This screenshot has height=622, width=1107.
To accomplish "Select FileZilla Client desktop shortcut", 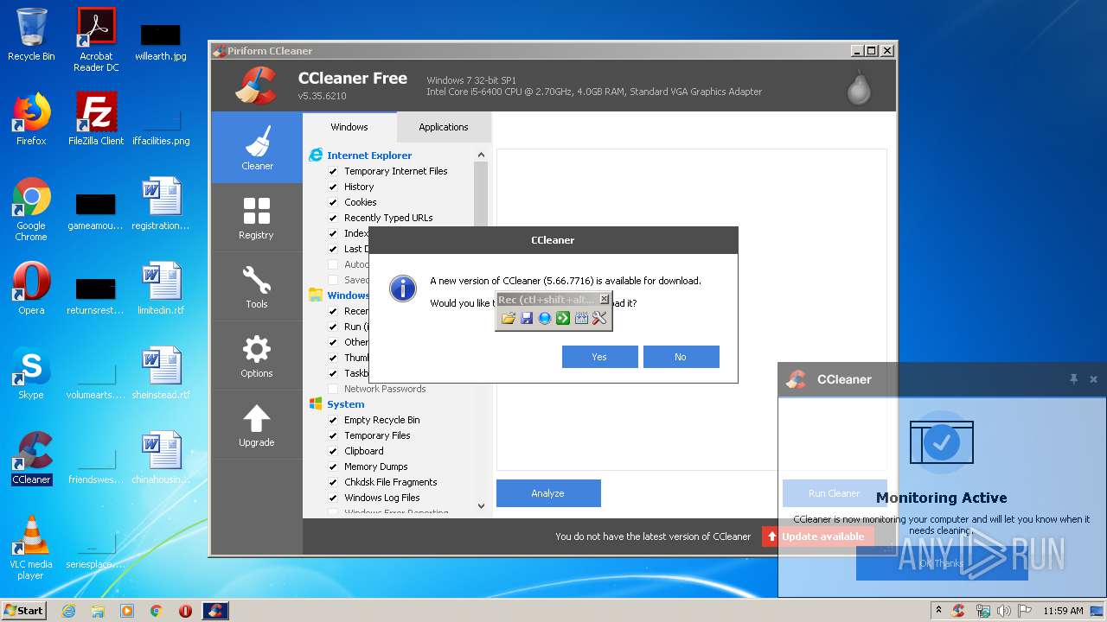I will (x=96, y=119).
